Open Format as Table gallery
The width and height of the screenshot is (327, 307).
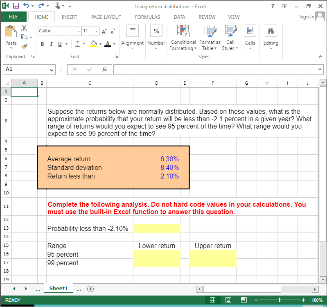tap(210, 38)
